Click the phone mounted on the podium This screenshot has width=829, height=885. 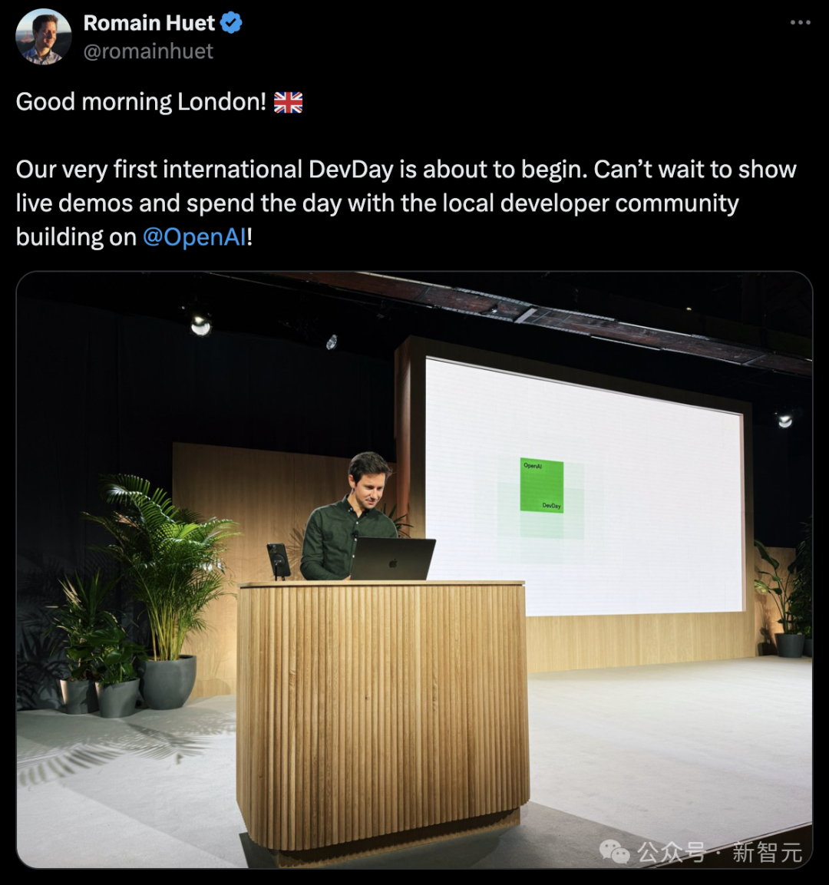coord(278,560)
